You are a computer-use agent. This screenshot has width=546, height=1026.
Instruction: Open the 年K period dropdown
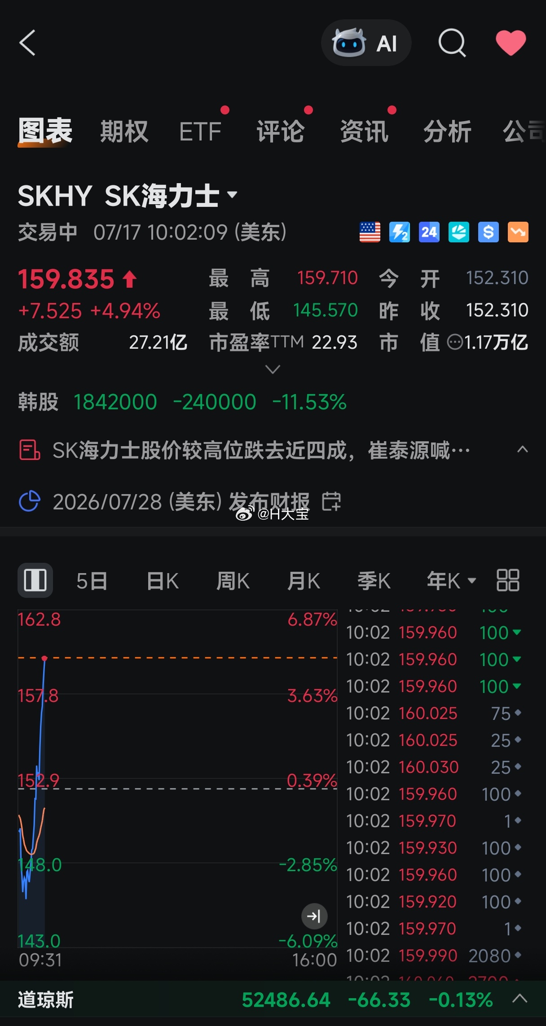point(451,581)
